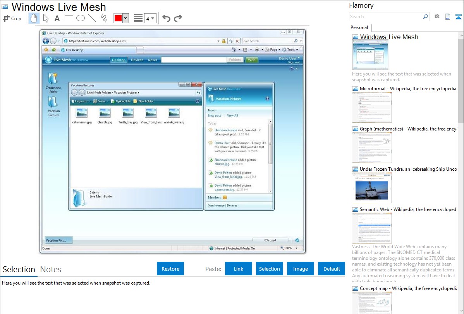Click the Paste Link button
This screenshot has height=314, width=464.
click(x=239, y=269)
